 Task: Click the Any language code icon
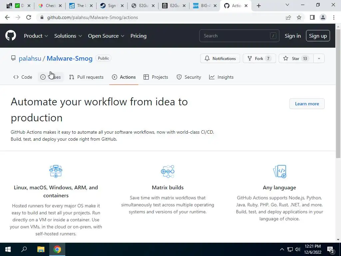coord(280,171)
